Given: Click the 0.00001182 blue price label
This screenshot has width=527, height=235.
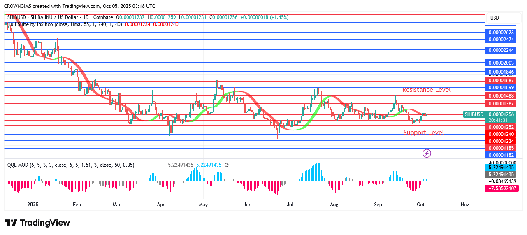Looking at the screenshot, I should [x=500, y=155].
